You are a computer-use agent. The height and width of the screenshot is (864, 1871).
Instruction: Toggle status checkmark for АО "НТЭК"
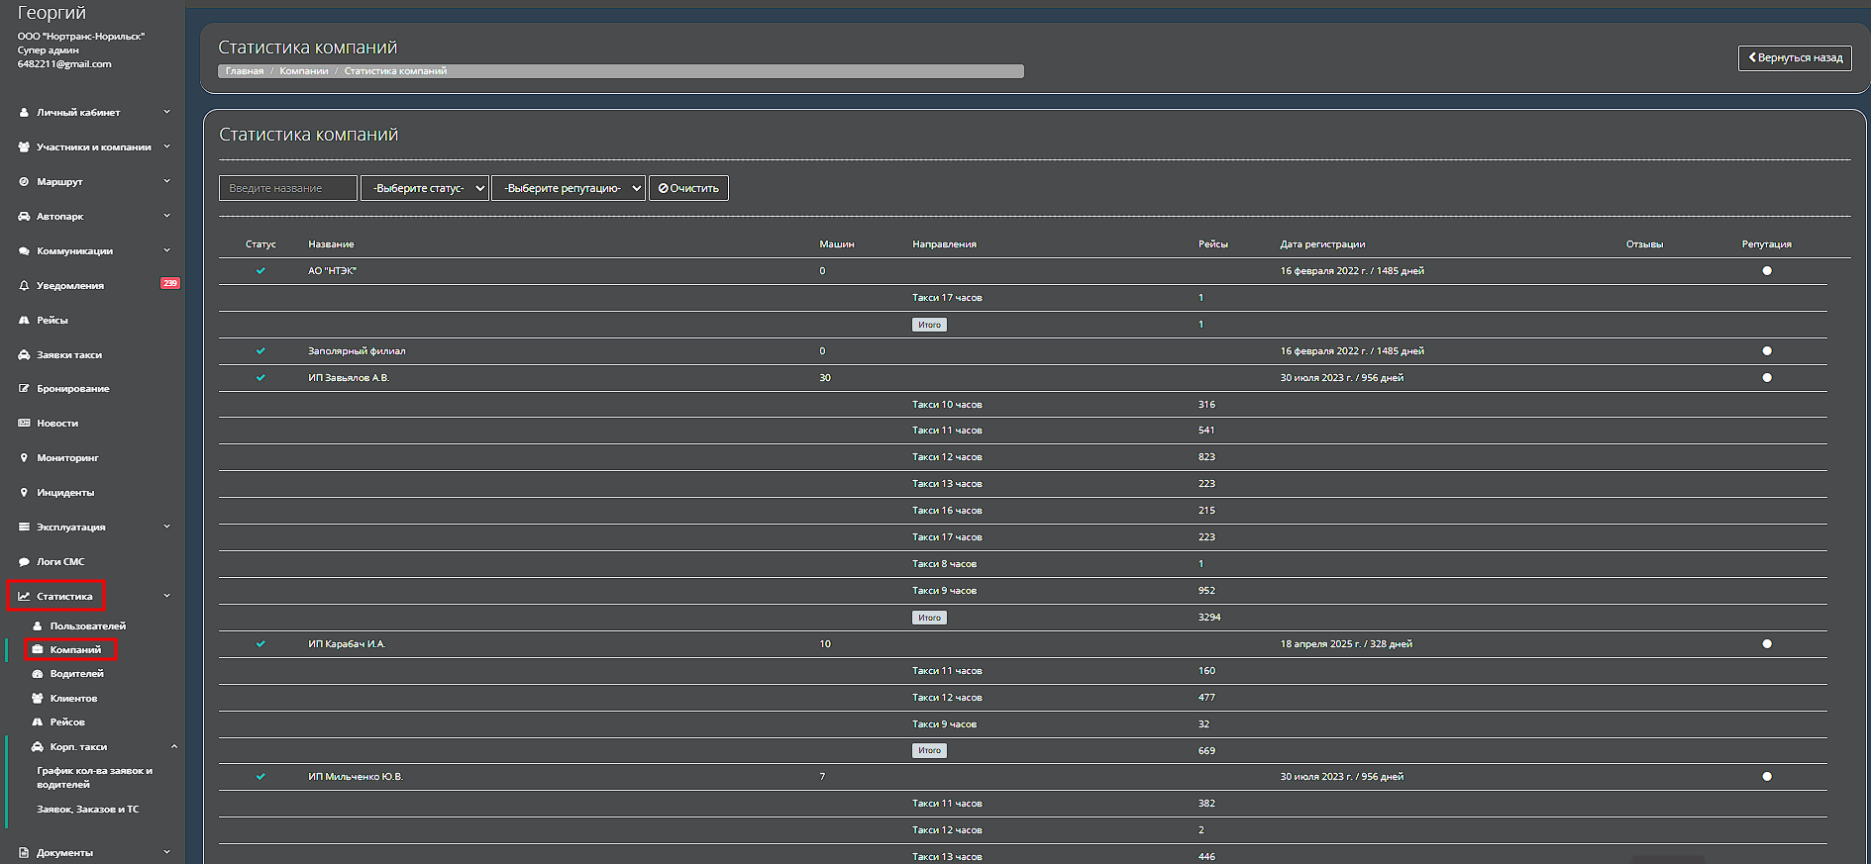point(260,271)
